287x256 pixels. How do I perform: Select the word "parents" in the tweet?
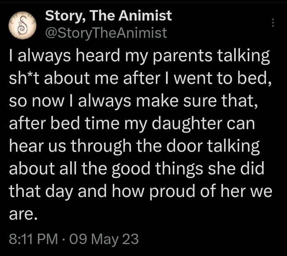[x=182, y=57]
